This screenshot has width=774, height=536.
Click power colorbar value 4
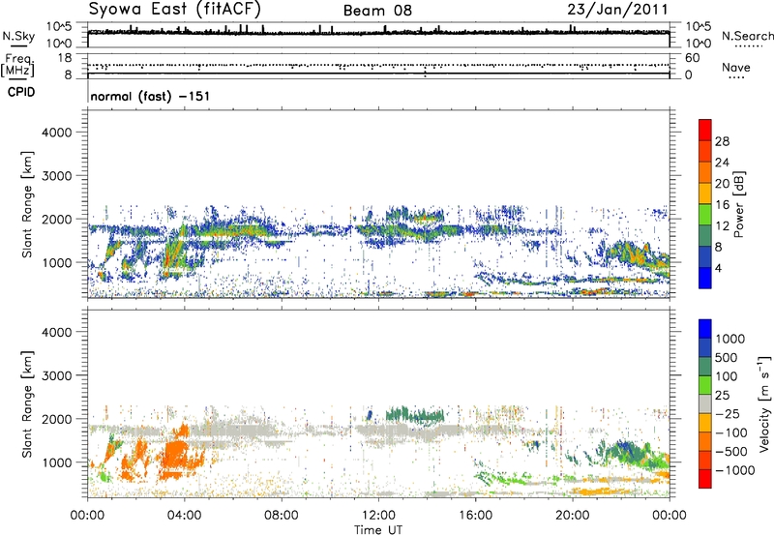click(718, 268)
